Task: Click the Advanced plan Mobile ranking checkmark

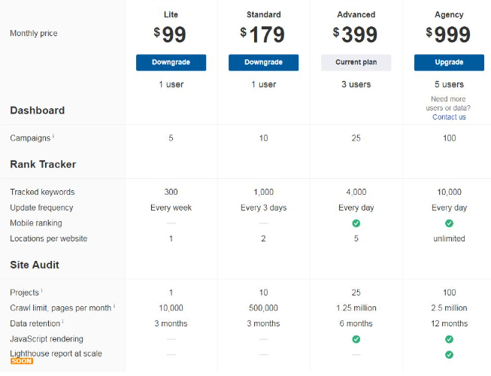Action: 356,223
